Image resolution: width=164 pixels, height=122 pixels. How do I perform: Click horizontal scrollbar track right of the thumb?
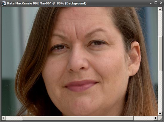(x=144, y=118)
